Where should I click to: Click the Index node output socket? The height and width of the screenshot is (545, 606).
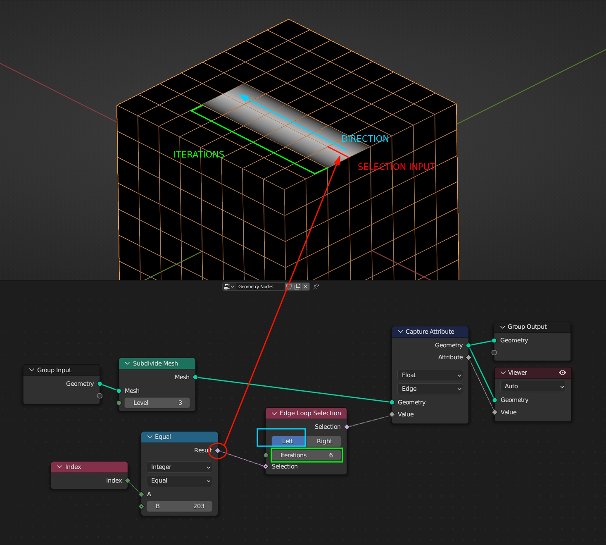[x=128, y=480]
